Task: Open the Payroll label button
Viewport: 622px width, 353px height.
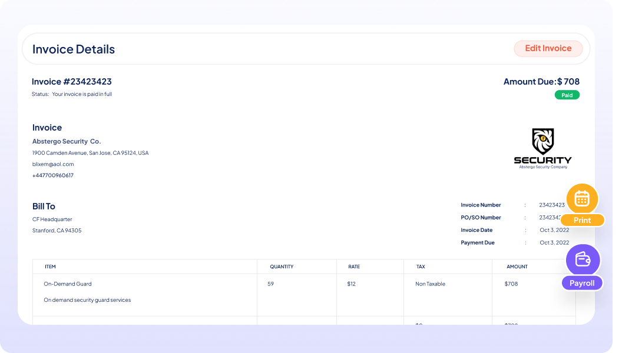Action: click(582, 283)
